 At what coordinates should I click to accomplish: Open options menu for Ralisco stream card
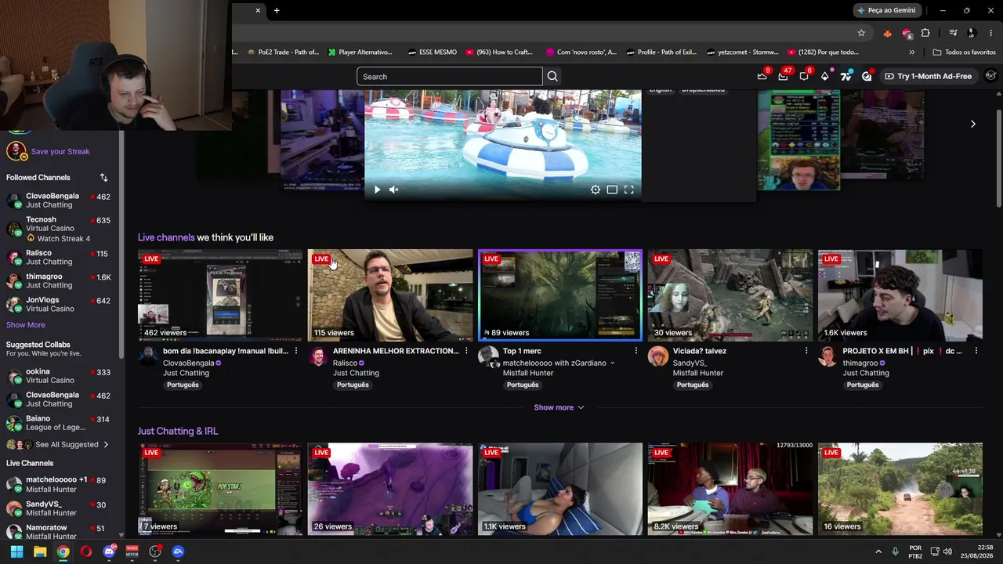coord(465,351)
